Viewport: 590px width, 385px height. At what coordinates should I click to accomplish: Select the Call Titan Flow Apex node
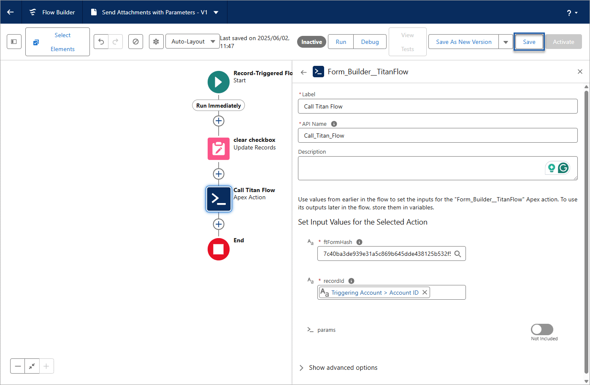[219, 199]
